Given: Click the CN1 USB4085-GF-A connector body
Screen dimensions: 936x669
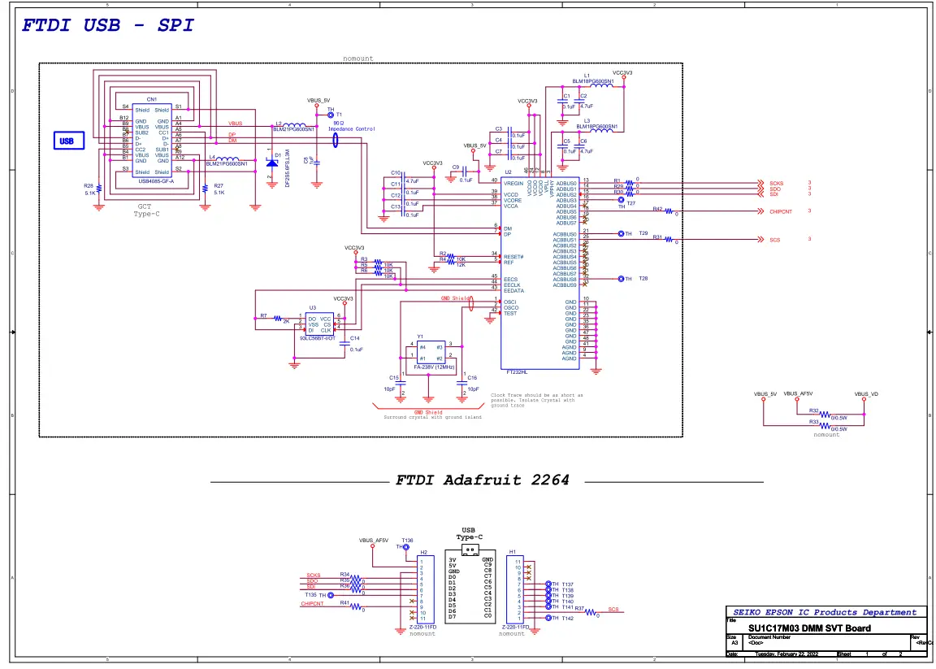Looking at the screenshot, I should (x=152, y=141).
